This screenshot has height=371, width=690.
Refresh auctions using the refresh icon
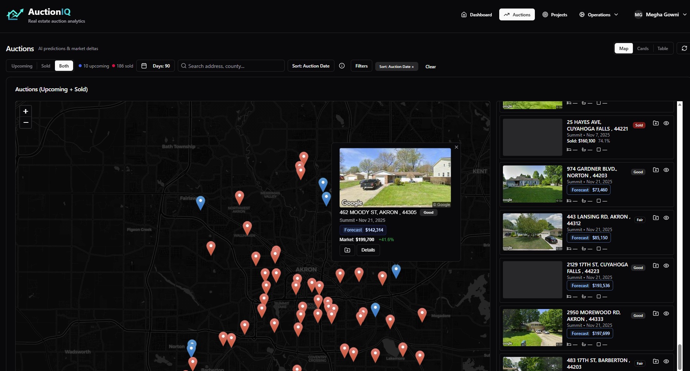tap(684, 48)
